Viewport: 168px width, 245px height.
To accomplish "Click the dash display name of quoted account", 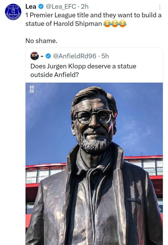I will point(42,56).
